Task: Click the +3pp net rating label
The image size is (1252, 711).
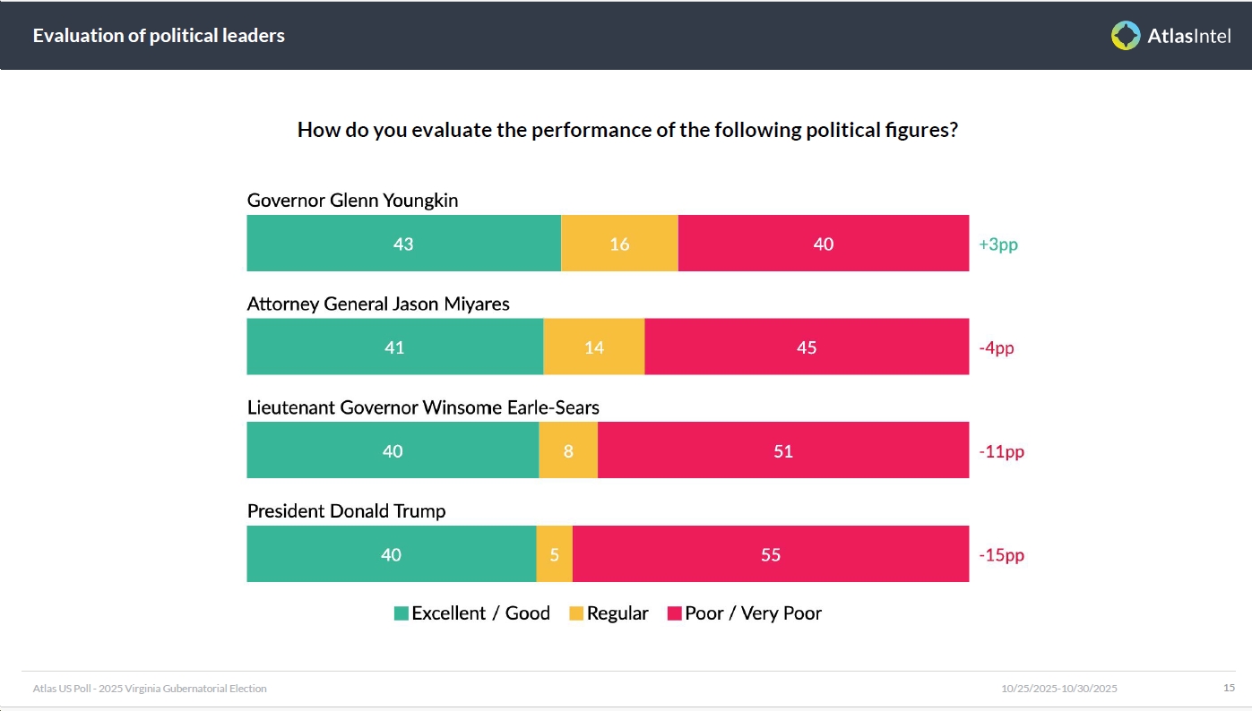Action: coord(998,244)
